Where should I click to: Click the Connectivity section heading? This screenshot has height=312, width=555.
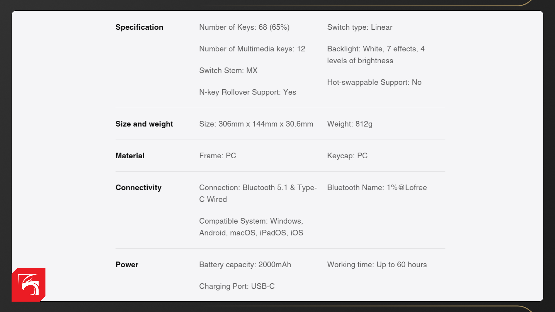(138, 187)
